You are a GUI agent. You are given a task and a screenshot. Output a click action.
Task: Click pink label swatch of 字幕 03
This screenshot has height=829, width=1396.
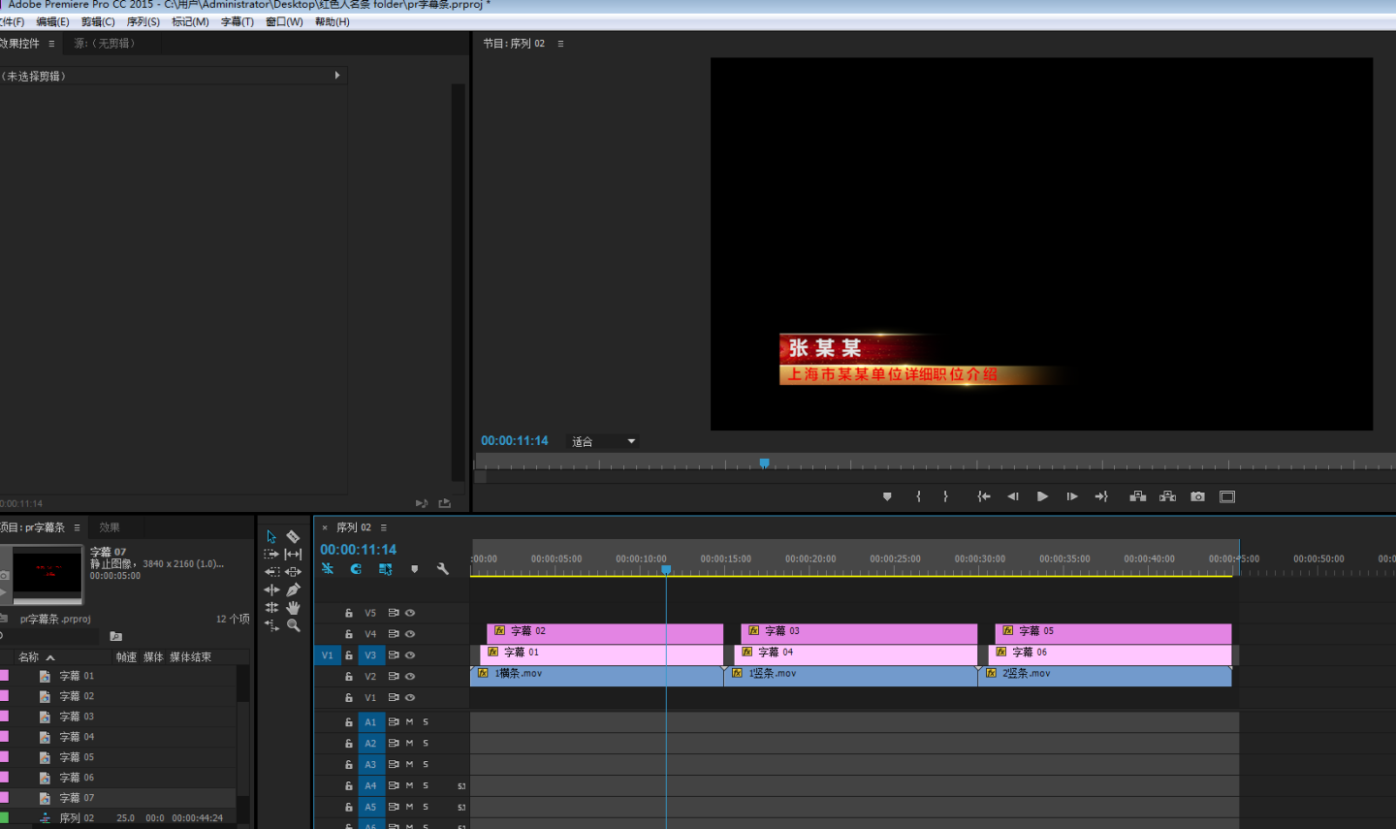pos(4,717)
